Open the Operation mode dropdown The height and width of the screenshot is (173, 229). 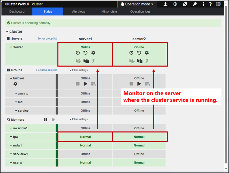point(137,4)
